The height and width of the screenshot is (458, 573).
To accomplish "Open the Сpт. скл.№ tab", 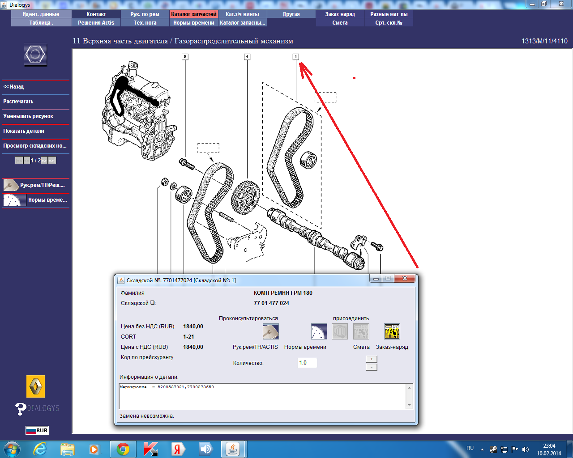I will [x=389, y=23].
